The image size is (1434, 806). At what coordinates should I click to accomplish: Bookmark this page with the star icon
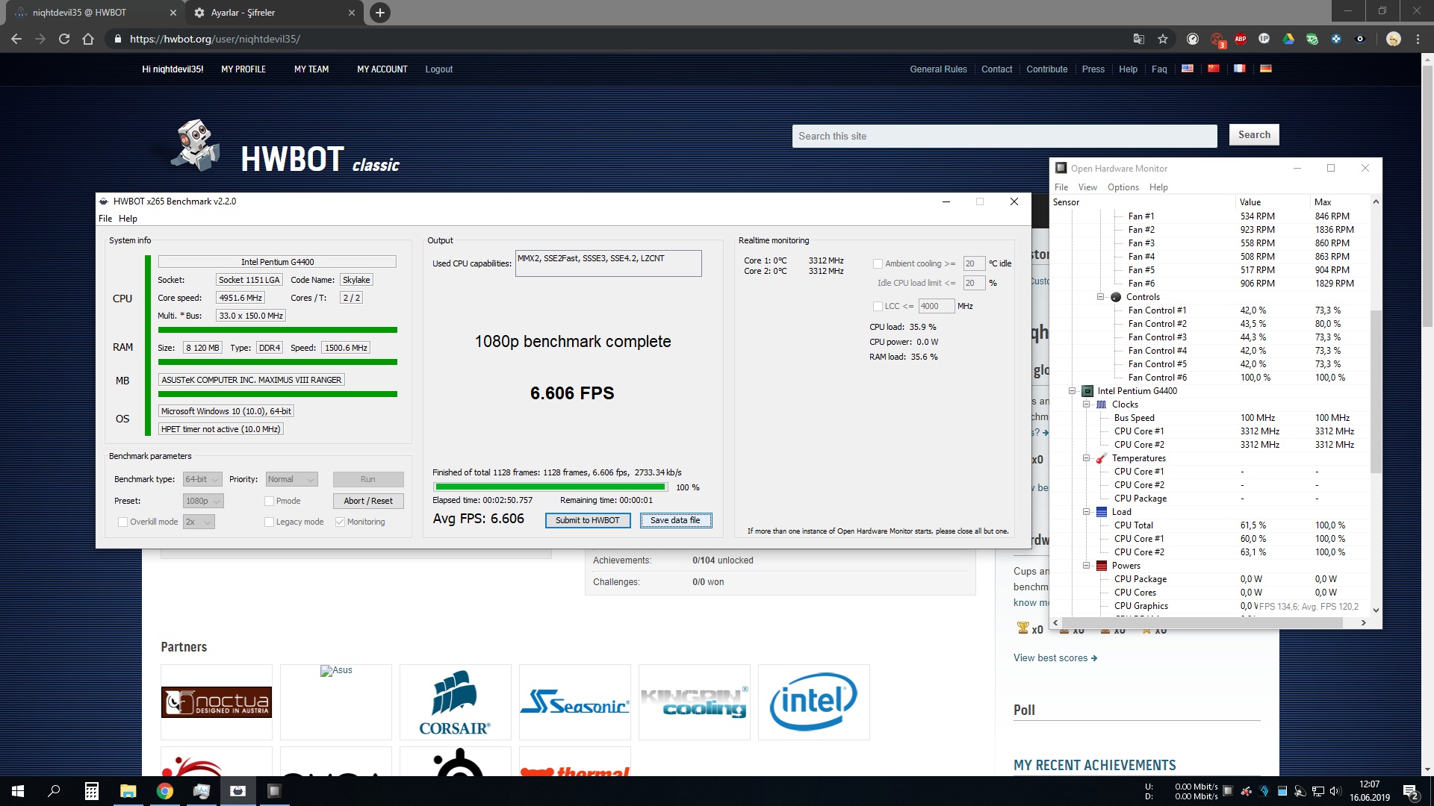[x=1163, y=39]
